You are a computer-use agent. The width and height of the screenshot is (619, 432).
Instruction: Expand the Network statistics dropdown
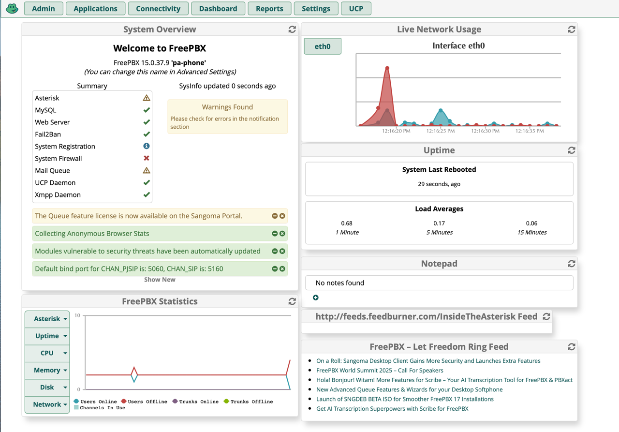click(x=47, y=404)
